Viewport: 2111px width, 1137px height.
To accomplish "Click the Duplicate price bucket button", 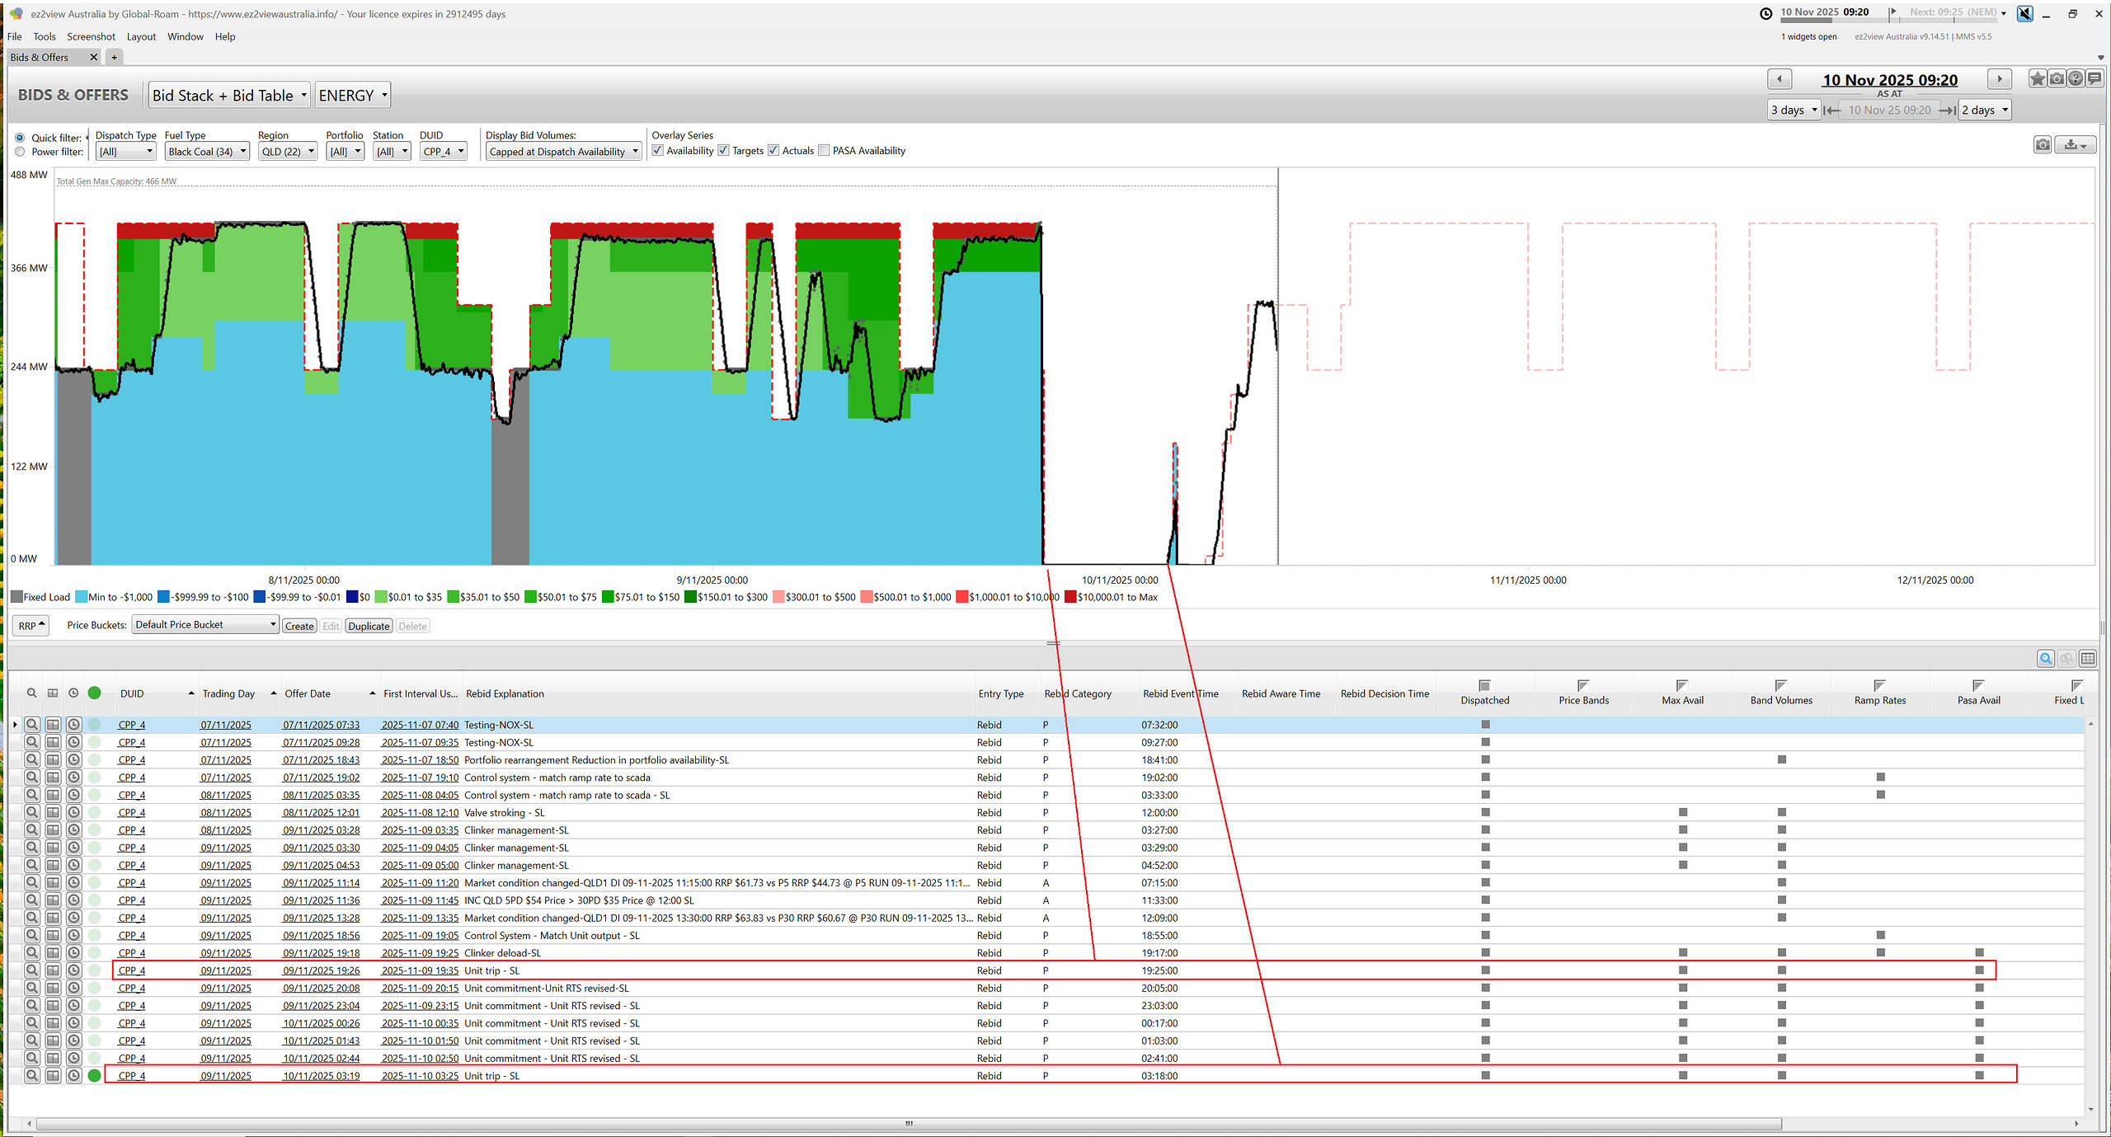I will (368, 626).
